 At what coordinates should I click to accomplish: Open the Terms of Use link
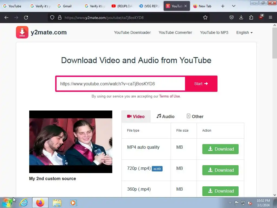169,96
